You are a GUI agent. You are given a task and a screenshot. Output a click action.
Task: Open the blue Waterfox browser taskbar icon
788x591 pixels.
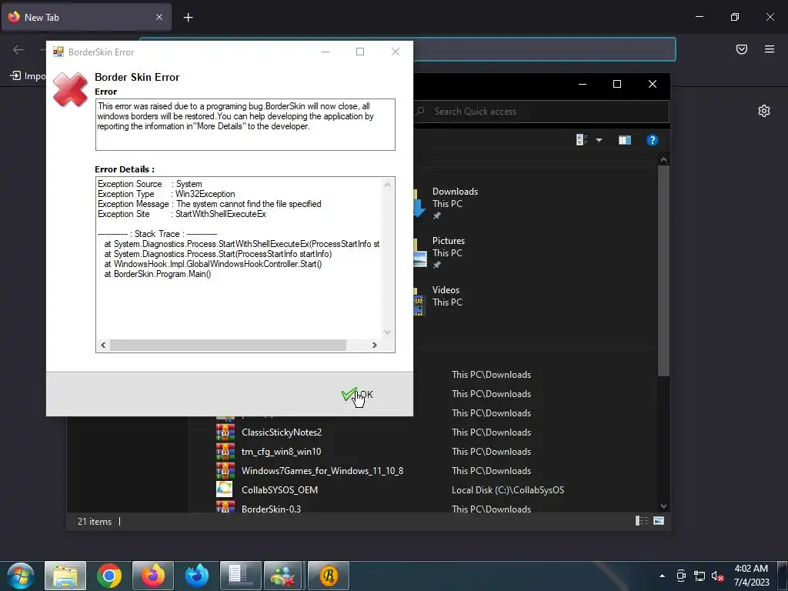[196, 576]
